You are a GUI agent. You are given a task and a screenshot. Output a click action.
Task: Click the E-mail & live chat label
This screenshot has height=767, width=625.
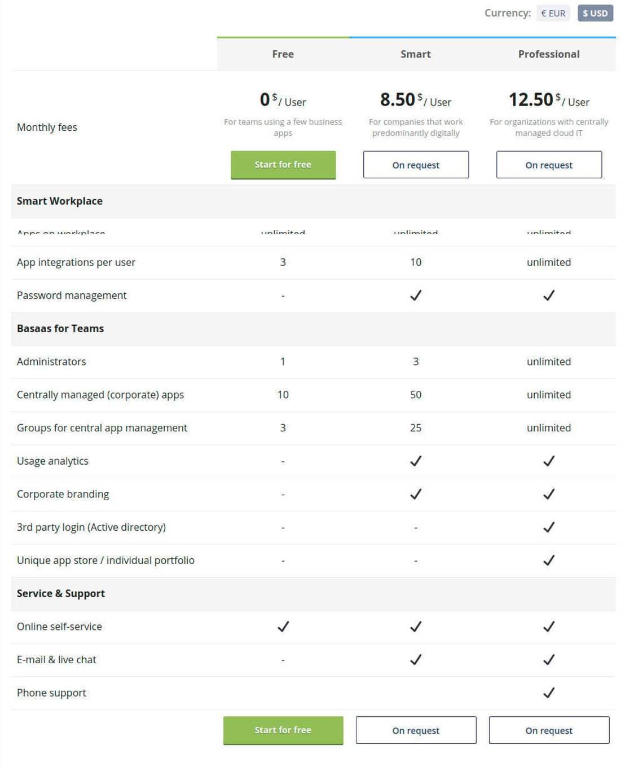point(56,660)
